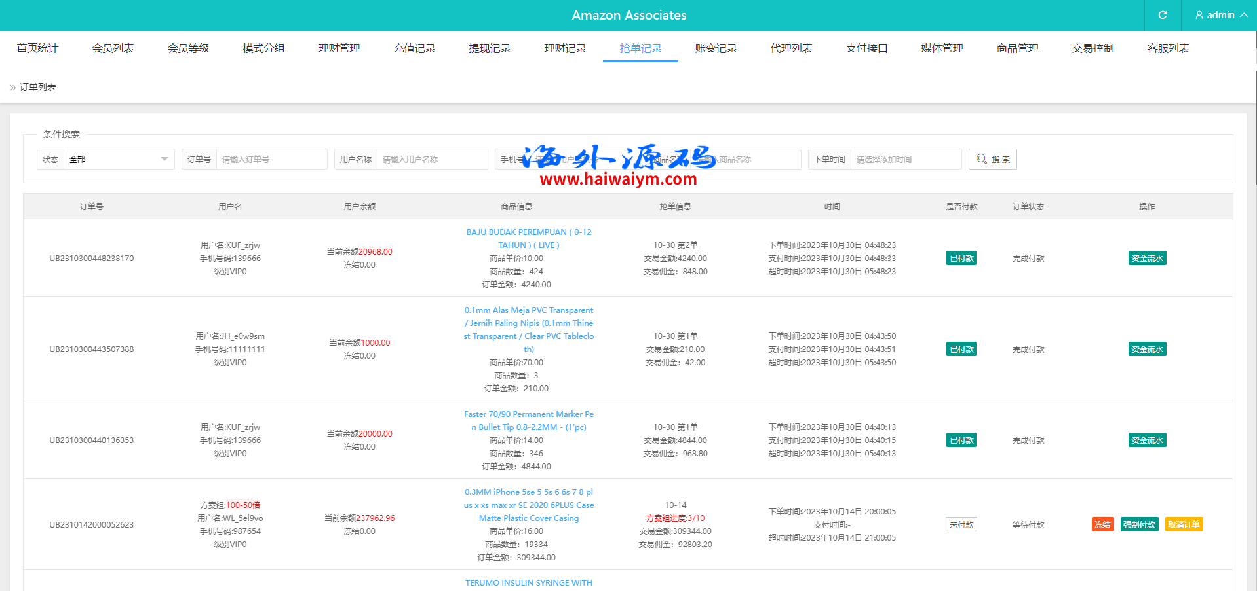1257x591 pixels.
Task: Click the green 强制付款 button
Action: pos(1139,524)
